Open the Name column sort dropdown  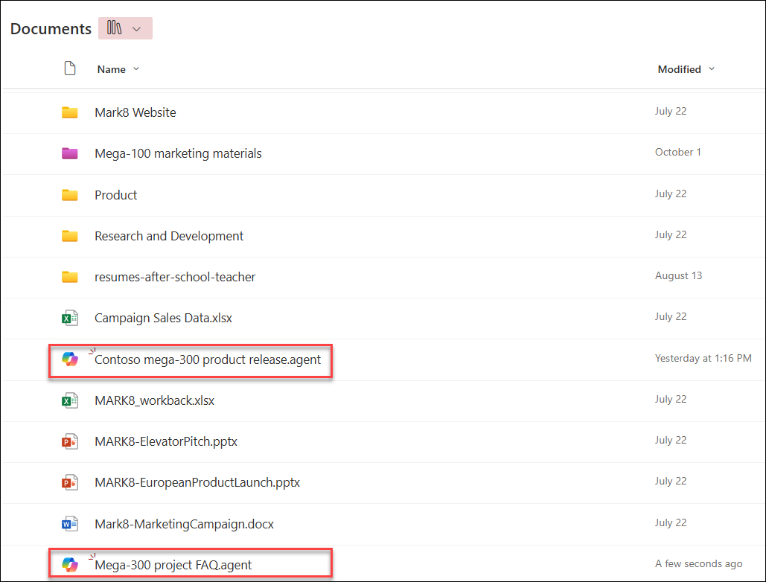135,68
